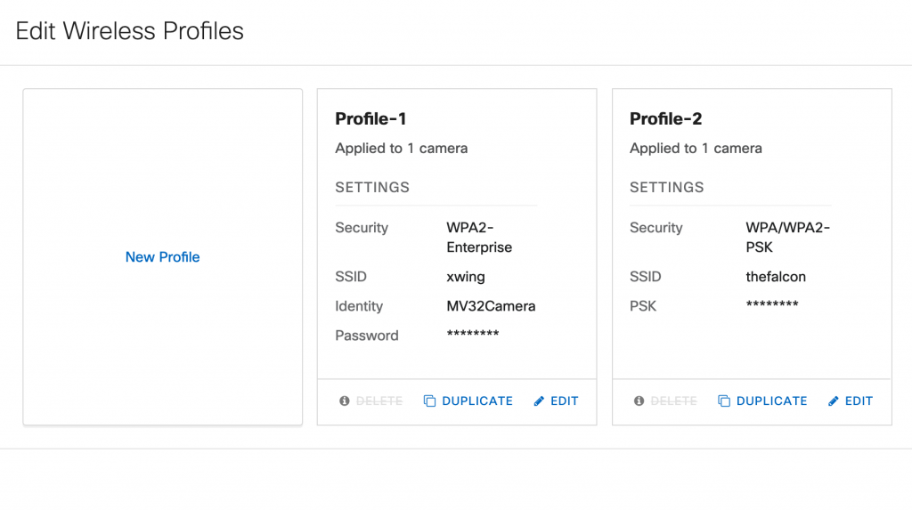The height and width of the screenshot is (510, 912).
Task: Select the Profile-2 card title
Action: click(665, 118)
